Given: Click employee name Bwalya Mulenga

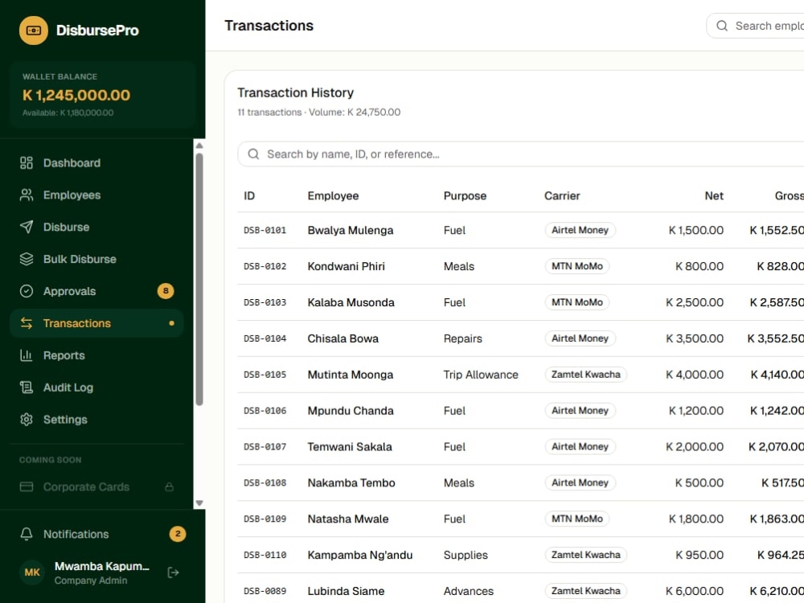Looking at the screenshot, I should (351, 230).
